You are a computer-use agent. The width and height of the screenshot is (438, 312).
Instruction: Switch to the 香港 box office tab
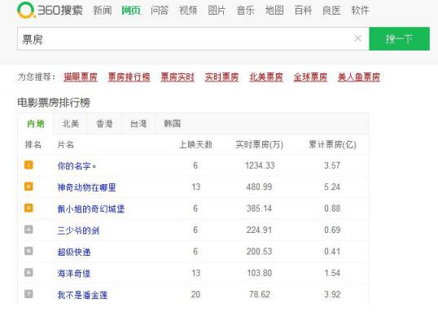click(104, 124)
